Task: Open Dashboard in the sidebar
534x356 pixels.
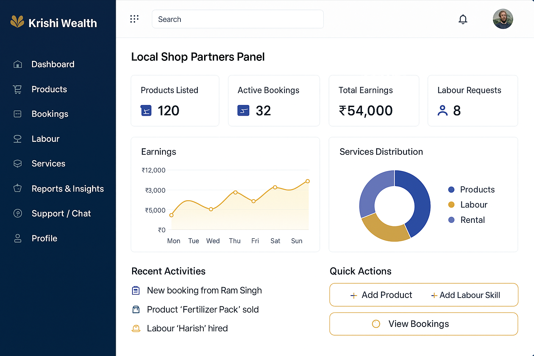Action: (x=53, y=64)
